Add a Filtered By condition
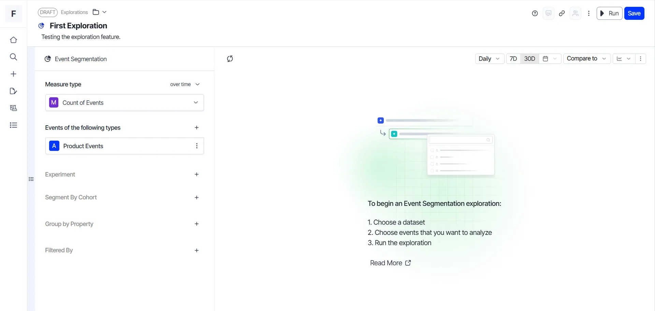 point(196,251)
